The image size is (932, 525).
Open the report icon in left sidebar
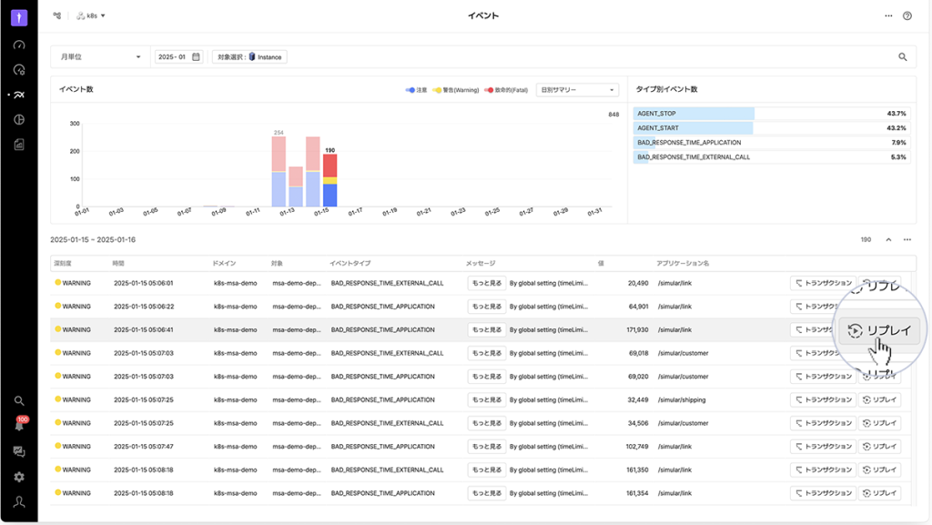19,144
